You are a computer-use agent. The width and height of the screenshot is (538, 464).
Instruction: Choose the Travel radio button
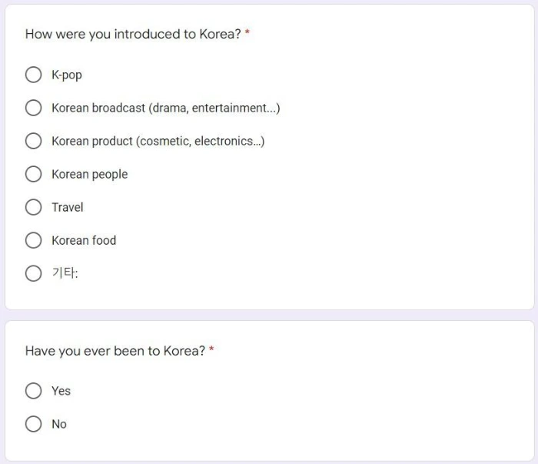coord(33,207)
